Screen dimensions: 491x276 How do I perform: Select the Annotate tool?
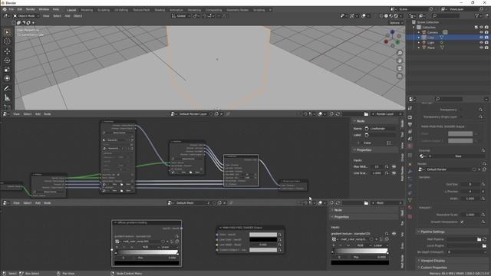pyautogui.click(x=7, y=89)
